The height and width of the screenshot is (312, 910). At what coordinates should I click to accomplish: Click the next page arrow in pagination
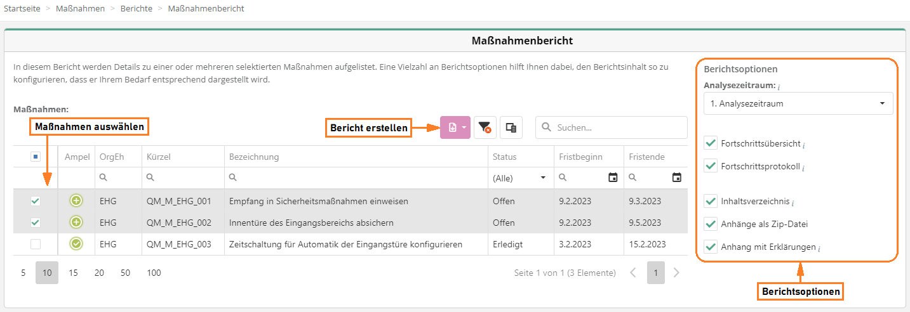(x=676, y=273)
